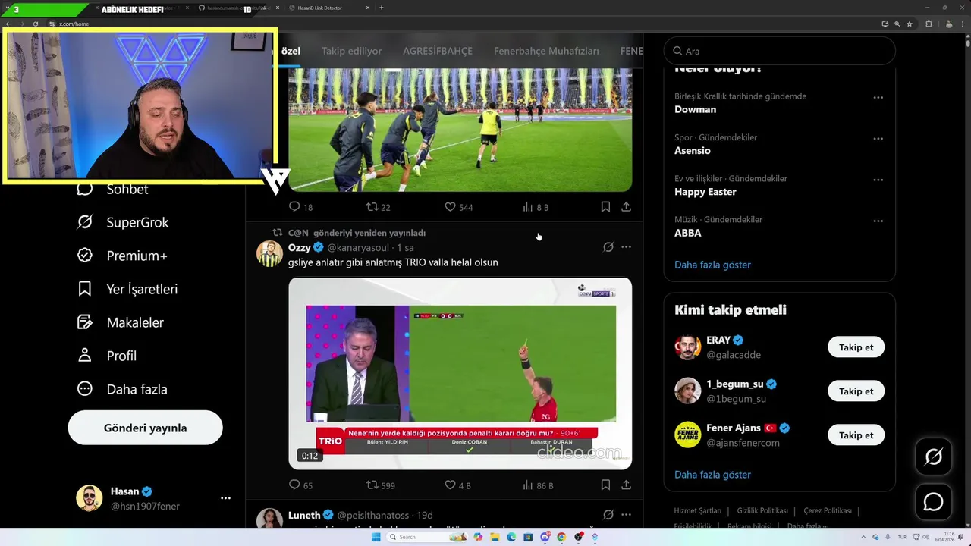Open the Asensio trending topic
This screenshot has width=971, height=546.
click(693, 151)
